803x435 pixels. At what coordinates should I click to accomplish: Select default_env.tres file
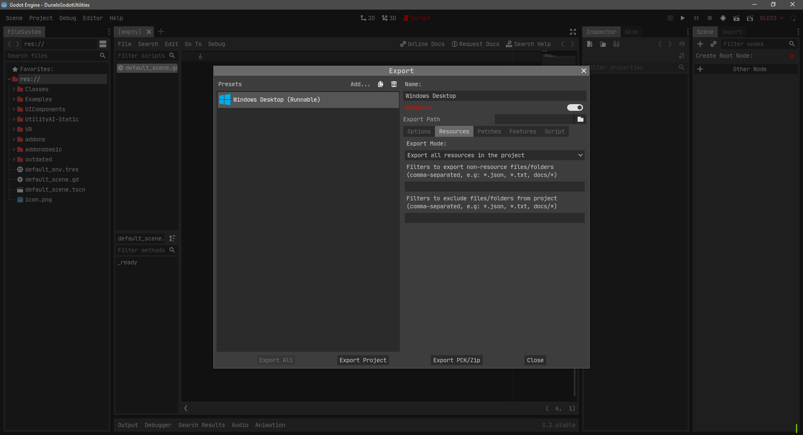tap(52, 169)
